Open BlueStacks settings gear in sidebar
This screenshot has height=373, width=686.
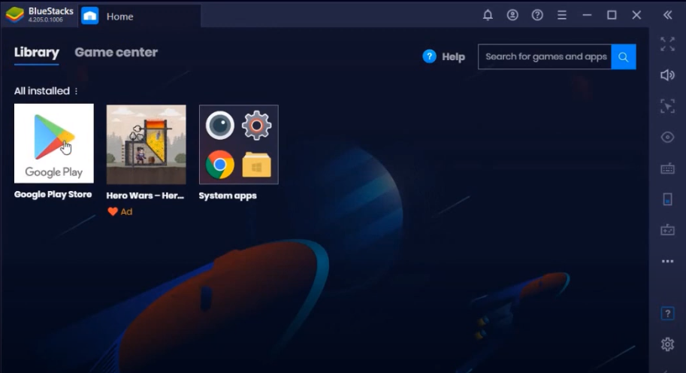[668, 344]
